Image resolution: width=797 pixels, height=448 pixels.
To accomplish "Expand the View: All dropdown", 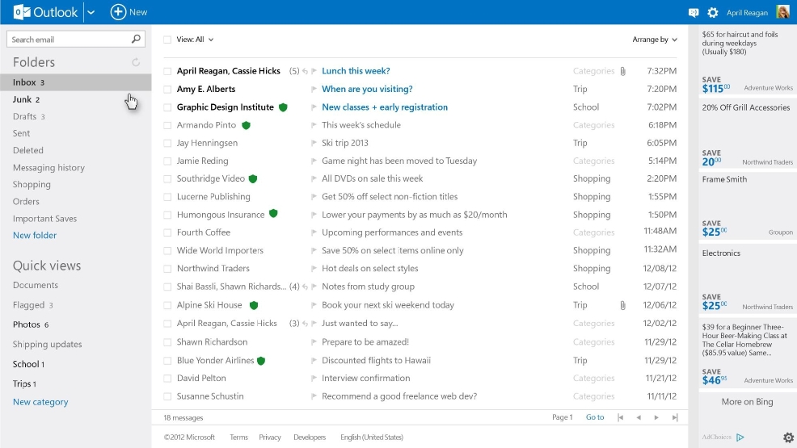I will (x=195, y=40).
